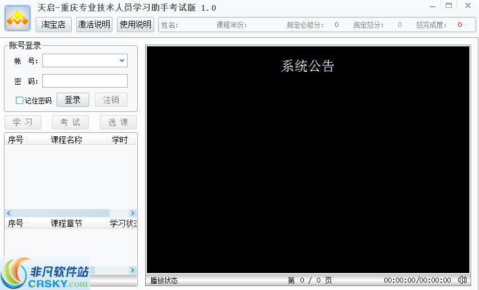Click the orange app logo icon
This screenshot has width=479, height=290.
18,18
